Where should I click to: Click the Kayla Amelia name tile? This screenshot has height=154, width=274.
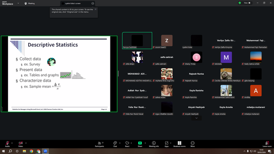(226, 107)
